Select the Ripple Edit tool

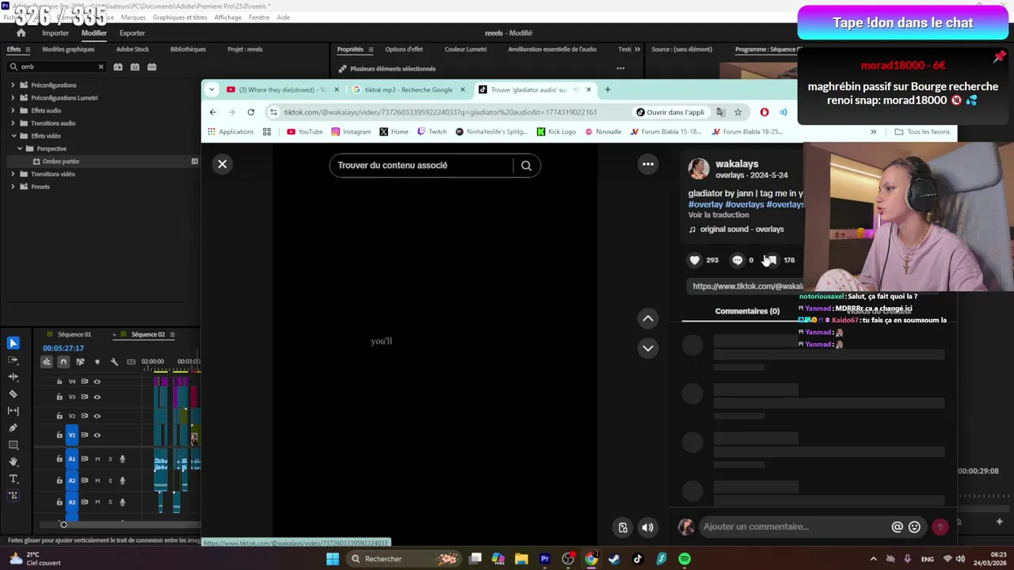(13, 377)
